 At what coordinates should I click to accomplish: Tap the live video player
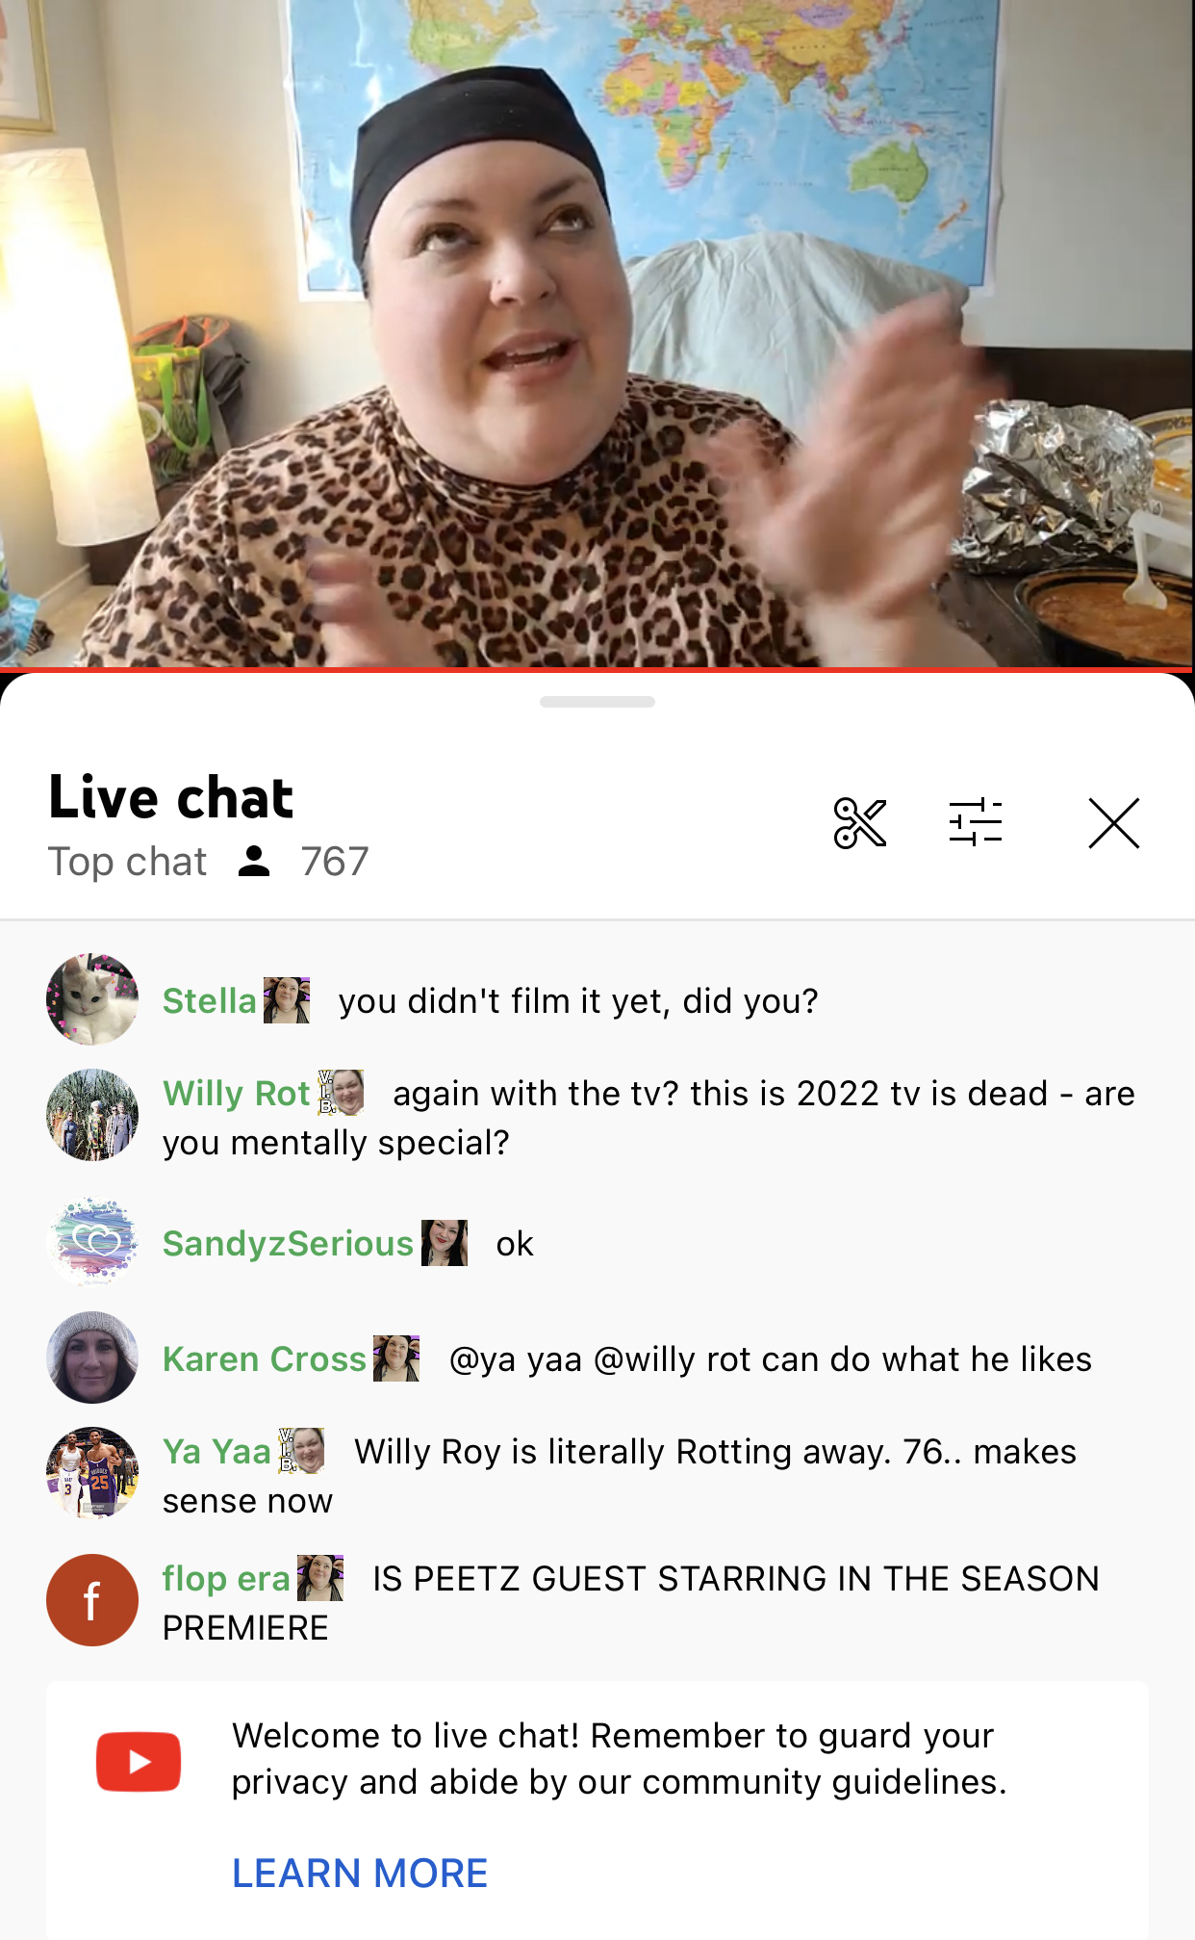tap(597, 333)
